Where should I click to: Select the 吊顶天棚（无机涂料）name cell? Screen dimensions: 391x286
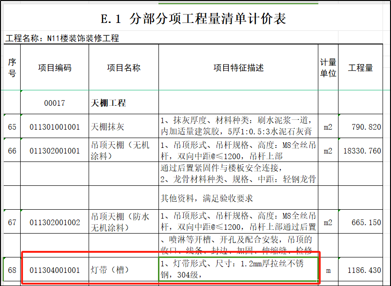click(123, 151)
